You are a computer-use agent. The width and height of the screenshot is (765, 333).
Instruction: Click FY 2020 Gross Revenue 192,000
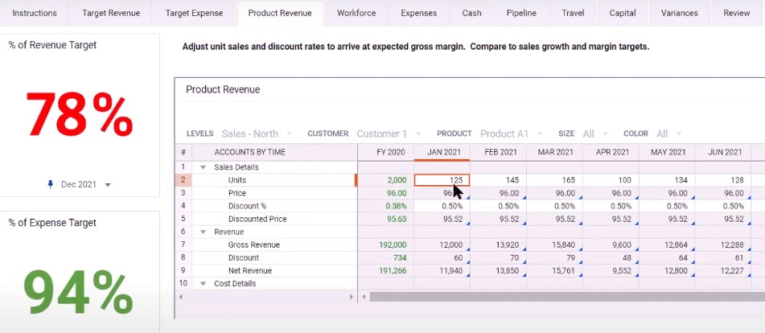(386, 245)
